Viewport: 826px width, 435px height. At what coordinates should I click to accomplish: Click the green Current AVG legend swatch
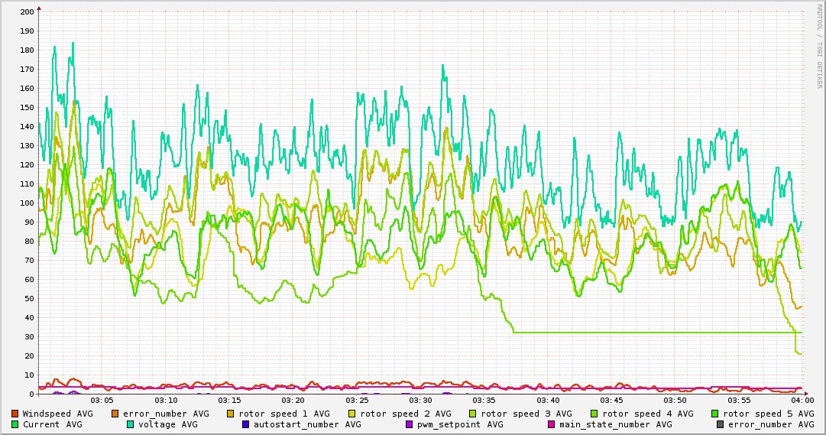click(x=15, y=424)
